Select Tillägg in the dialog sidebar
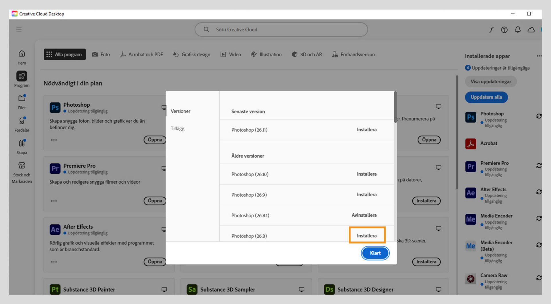Viewport: 551px width, 304px height. tap(178, 129)
